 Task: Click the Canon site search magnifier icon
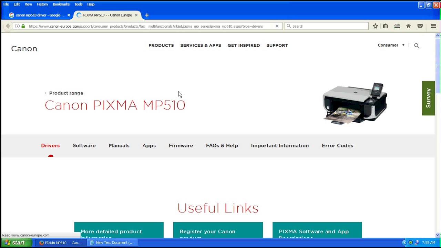[417, 45]
